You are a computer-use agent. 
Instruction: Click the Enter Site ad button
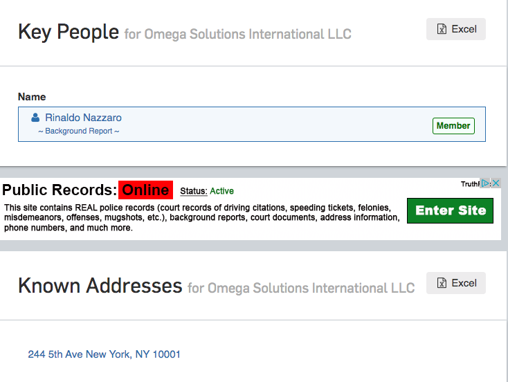(450, 210)
